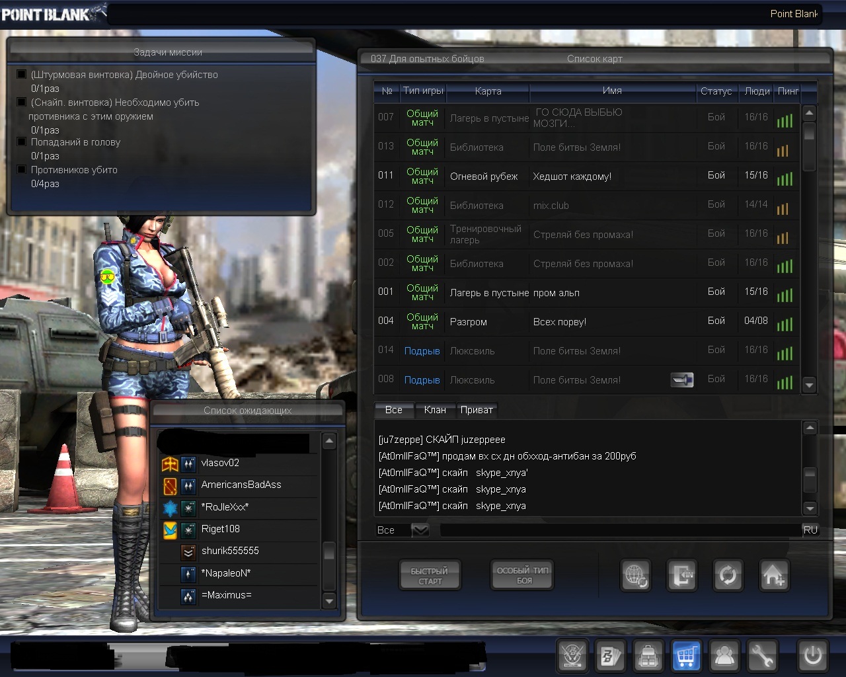Open the inventory backpack icon

click(648, 656)
